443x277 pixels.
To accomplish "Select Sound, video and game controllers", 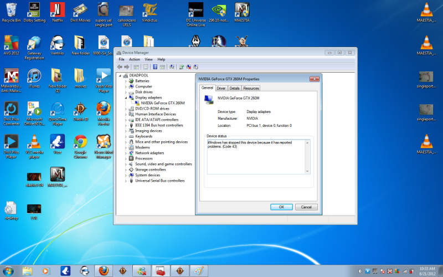I will [x=163, y=164].
